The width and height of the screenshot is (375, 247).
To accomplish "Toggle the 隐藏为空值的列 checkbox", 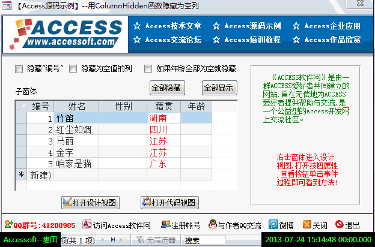I will pos(73,69).
